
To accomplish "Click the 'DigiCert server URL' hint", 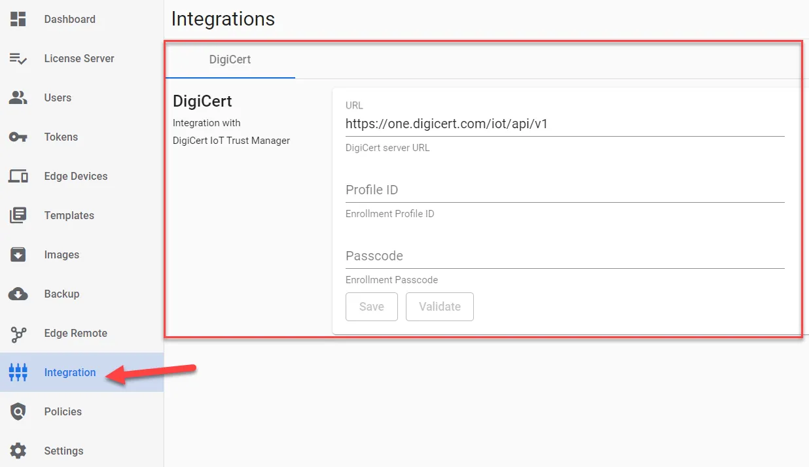I will 387,148.
